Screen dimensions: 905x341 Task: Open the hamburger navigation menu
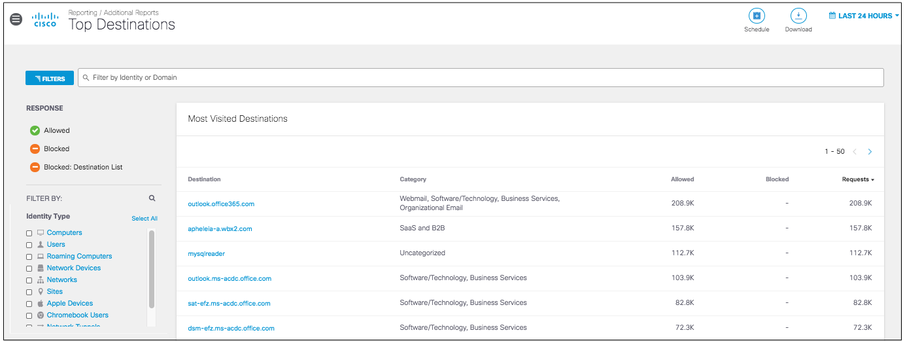[x=16, y=20]
